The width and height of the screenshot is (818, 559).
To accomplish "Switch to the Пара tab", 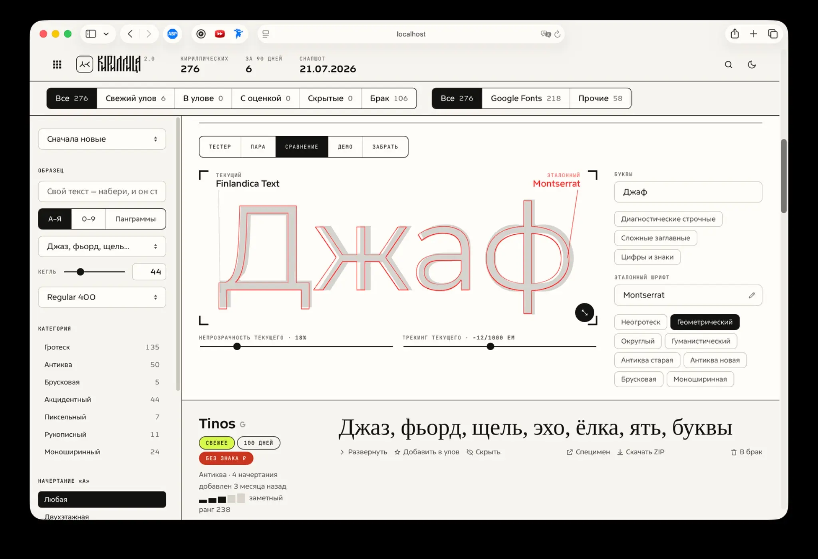I will tap(258, 147).
